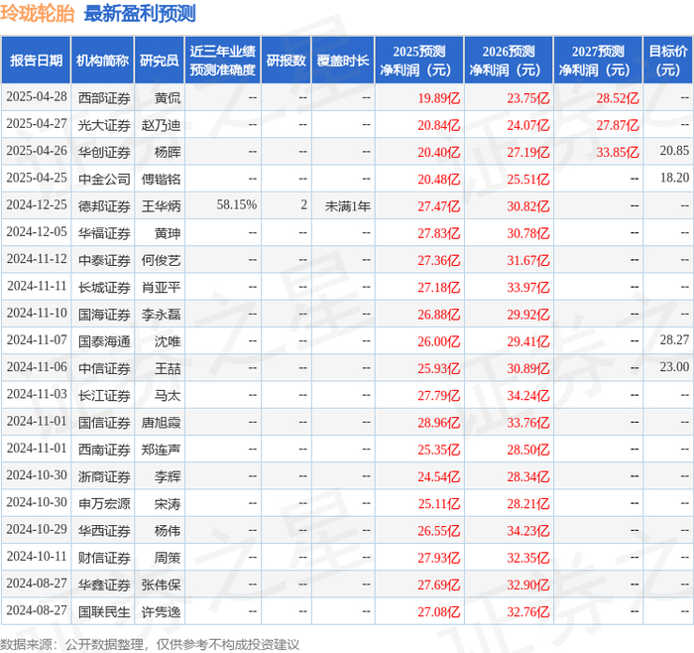This screenshot has height=653, width=694.
Task: Click 中泰证券 institution cell
Action: [104, 260]
